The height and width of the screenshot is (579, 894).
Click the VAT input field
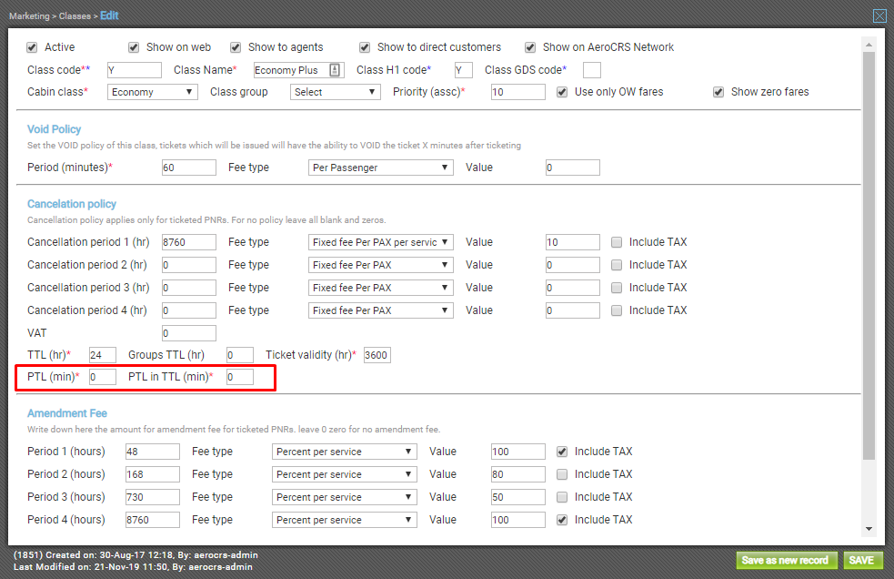coord(189,333)
